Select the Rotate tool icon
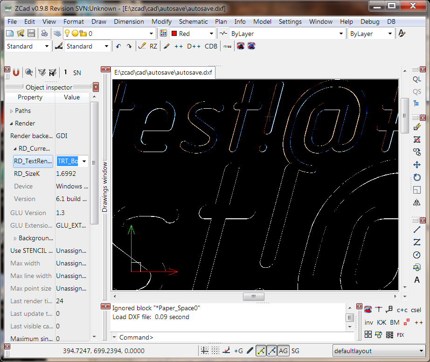Image resolution: width=430 pixels, height=362 pixels. click(x=417, y=177)
